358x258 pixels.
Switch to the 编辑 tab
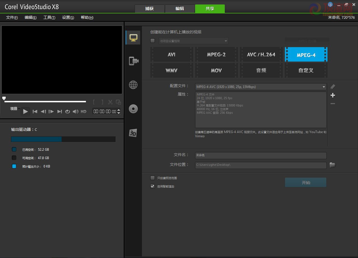click(x=180, y=9)
